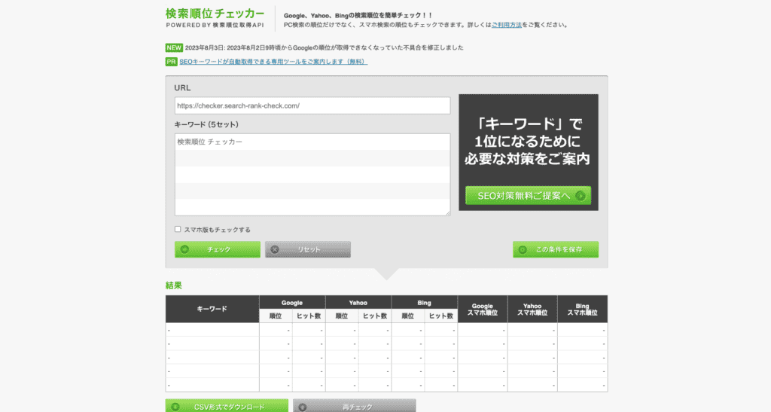Open the SEOキーワード専用ツール PR link
771x412 pixels.
tap(273, 62)
